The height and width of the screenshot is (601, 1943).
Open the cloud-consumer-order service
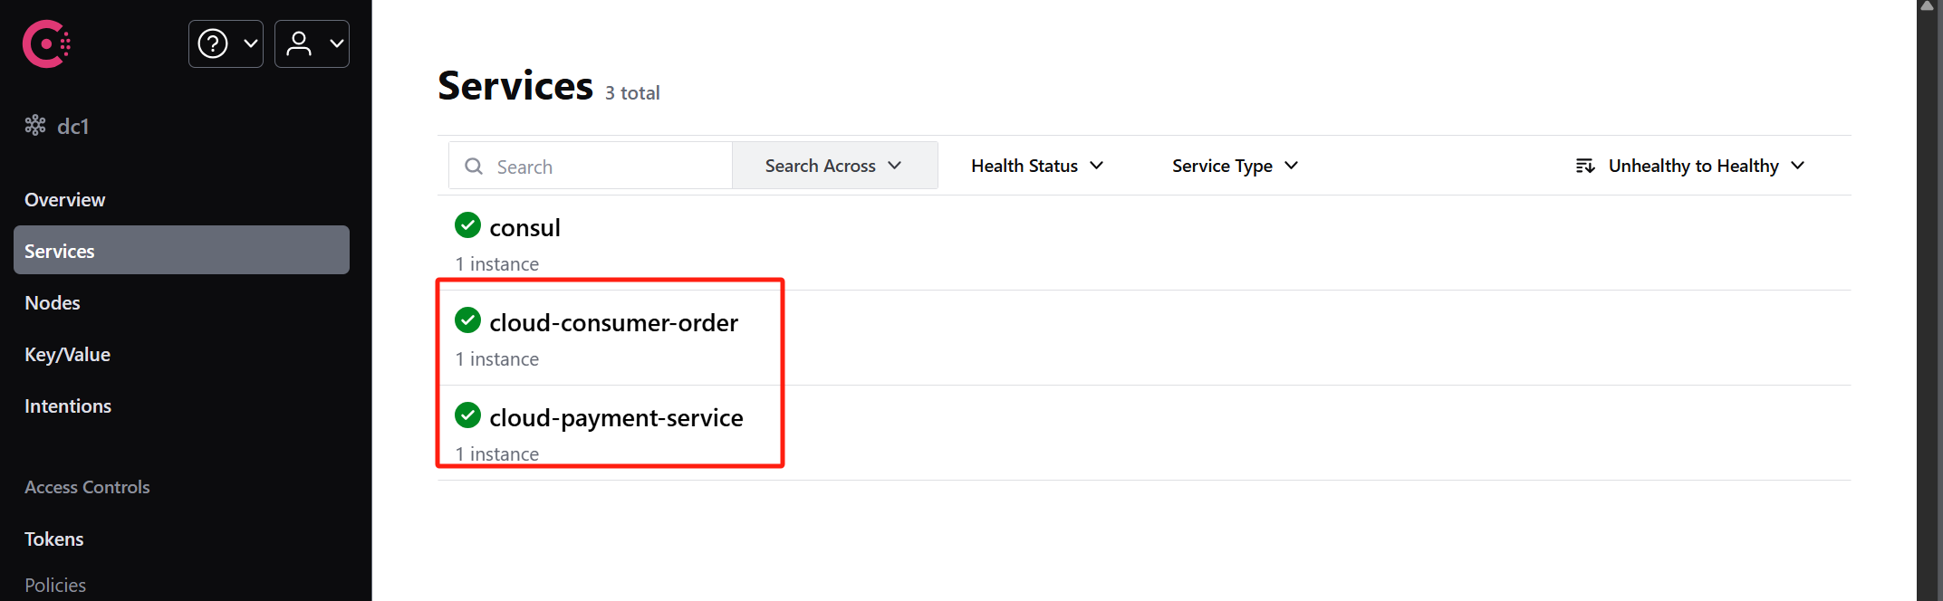tap(613, 322)
